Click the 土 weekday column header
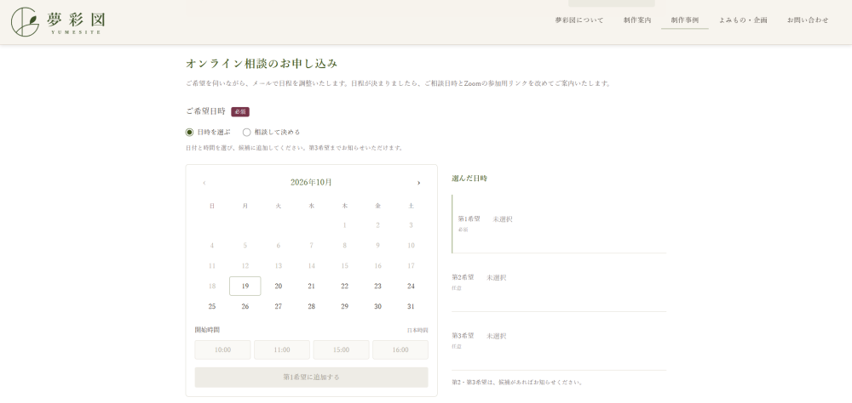 pos(411,206)
